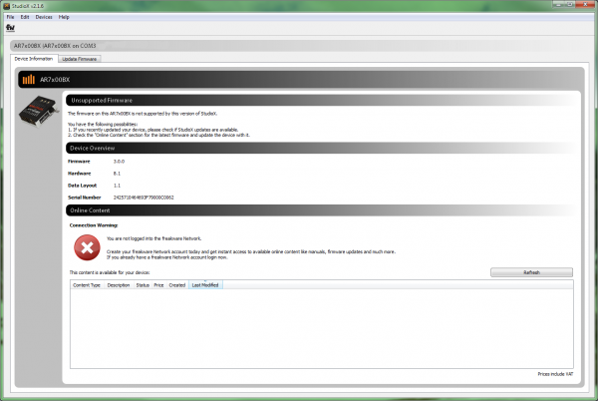Image resolution: width=598 pixels, height=401 pixels.
Task: Click the freakware 'fw' toolbar icon
Action: pyautogui.click(x=10, y=28)
